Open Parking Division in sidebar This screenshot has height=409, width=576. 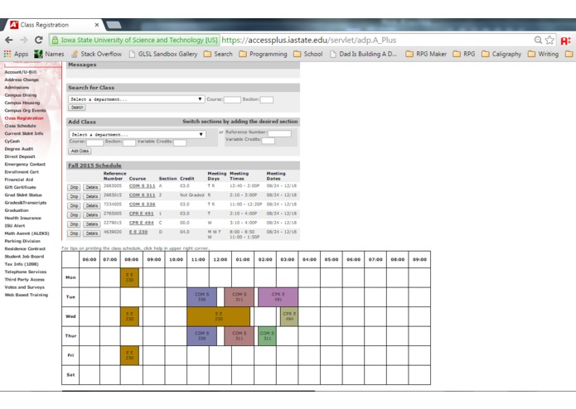point(22,241)
